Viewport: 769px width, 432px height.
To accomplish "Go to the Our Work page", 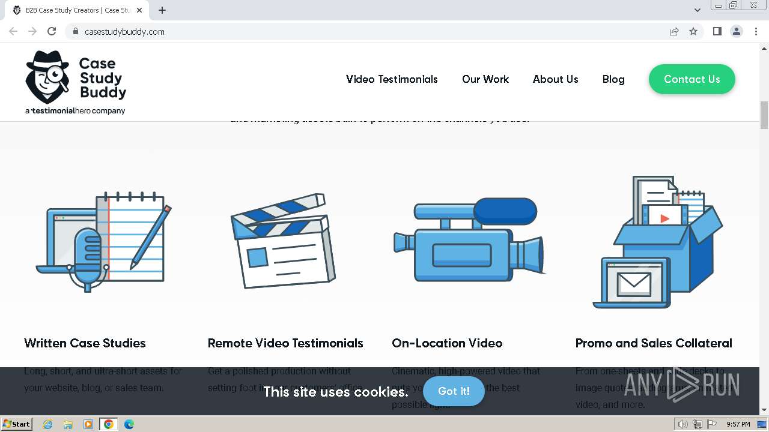I will pos(485,79).
